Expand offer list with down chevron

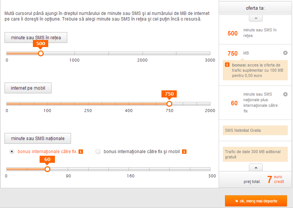[x=256, y=18]
